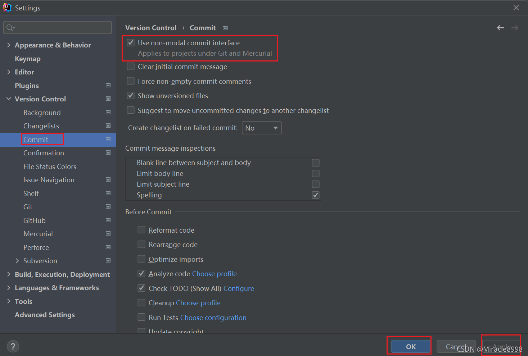
Task: Expand the Subversion tree node
Action: [x=17, y=260]
